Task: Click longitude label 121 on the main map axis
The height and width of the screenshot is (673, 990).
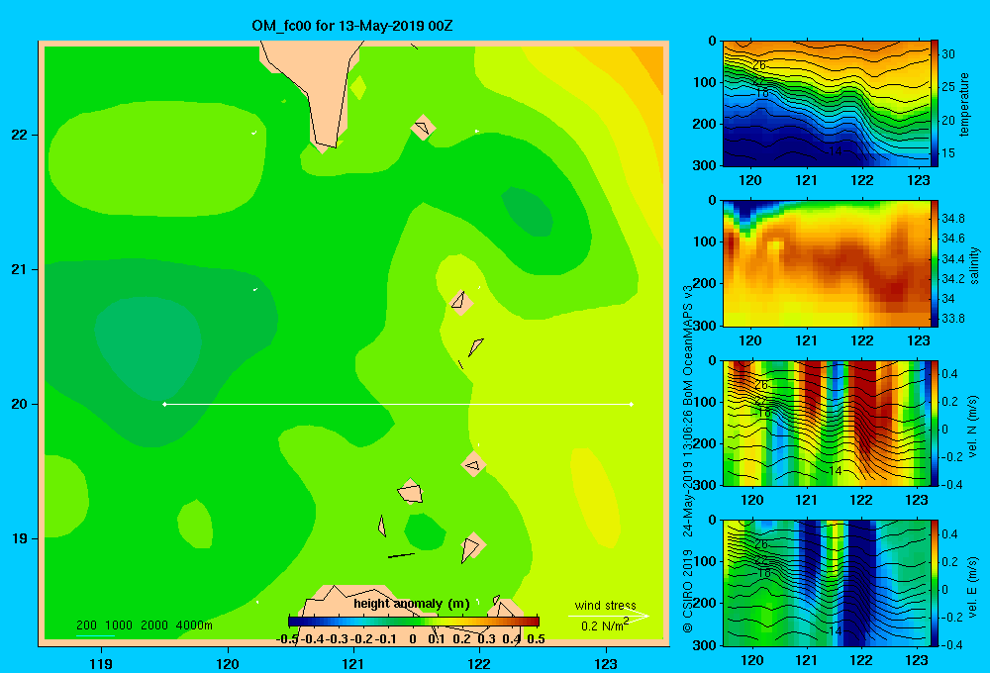Action: tap(353, 664)
